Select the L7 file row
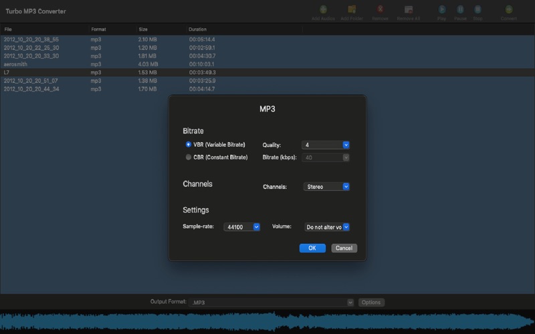The image size is (535, 334). click(x=267, y=72)
